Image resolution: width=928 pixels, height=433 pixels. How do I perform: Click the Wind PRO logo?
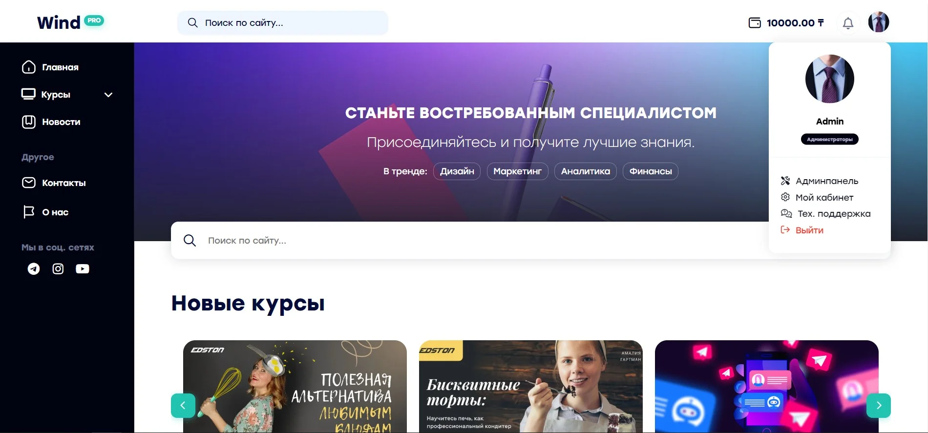(x=70, y=22)
